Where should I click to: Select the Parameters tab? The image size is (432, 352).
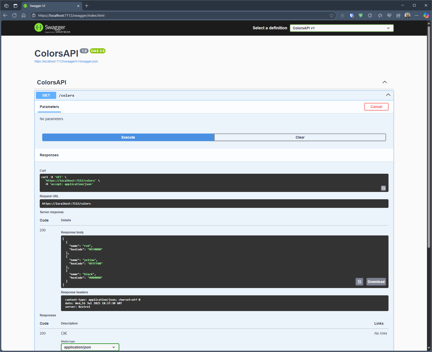point(49,107)
